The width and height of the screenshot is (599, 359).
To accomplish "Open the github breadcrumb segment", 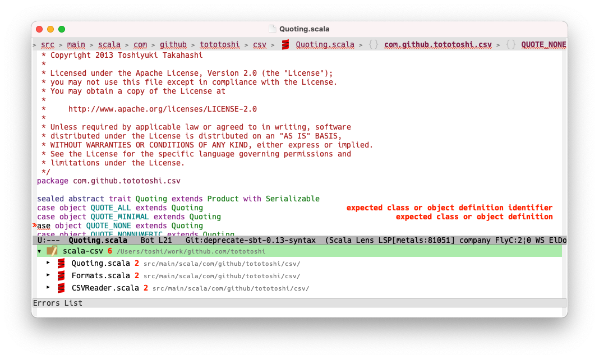I will [x=173, y=45].
